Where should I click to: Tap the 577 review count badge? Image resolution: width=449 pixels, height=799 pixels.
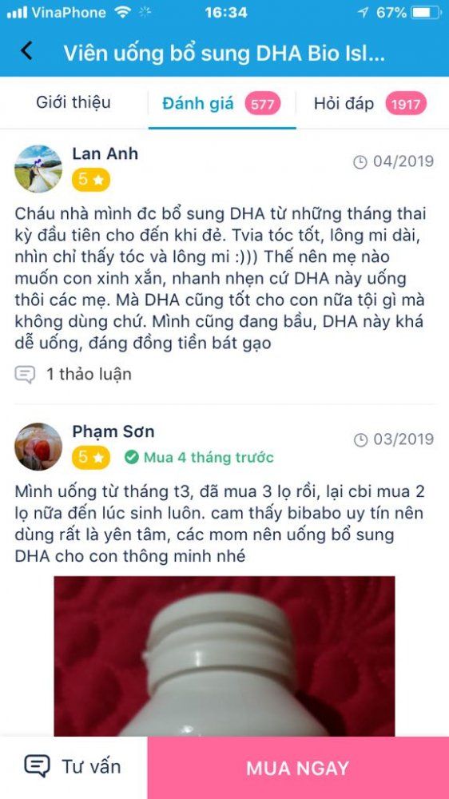pyautogui.click(x=263, y=105)
